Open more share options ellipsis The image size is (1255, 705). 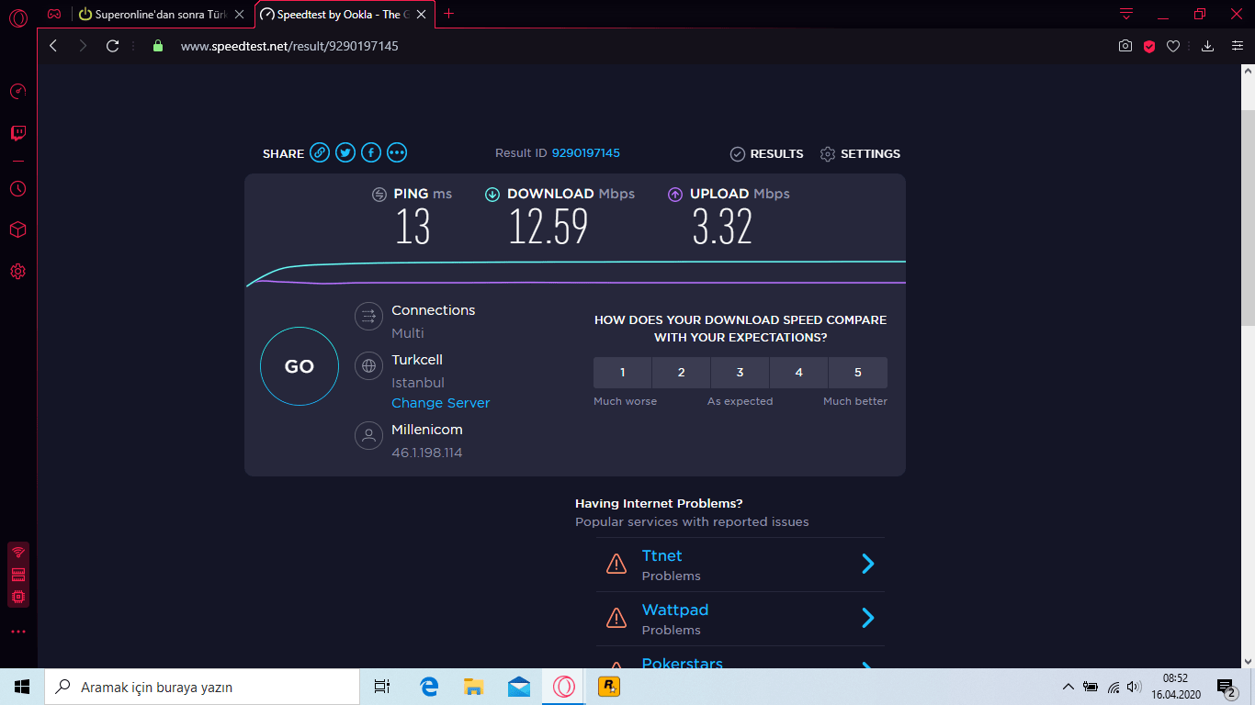396,152
